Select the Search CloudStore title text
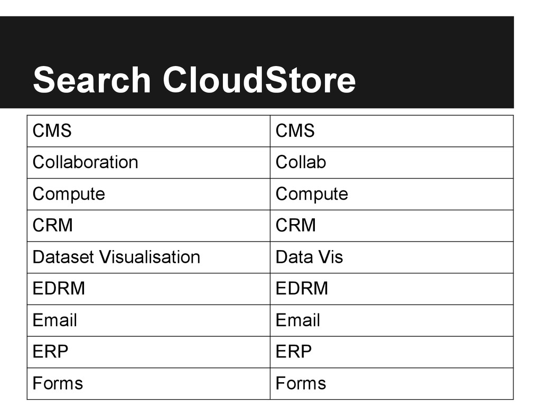This screenshot has width=541, height=406. [x=194, y=80]
